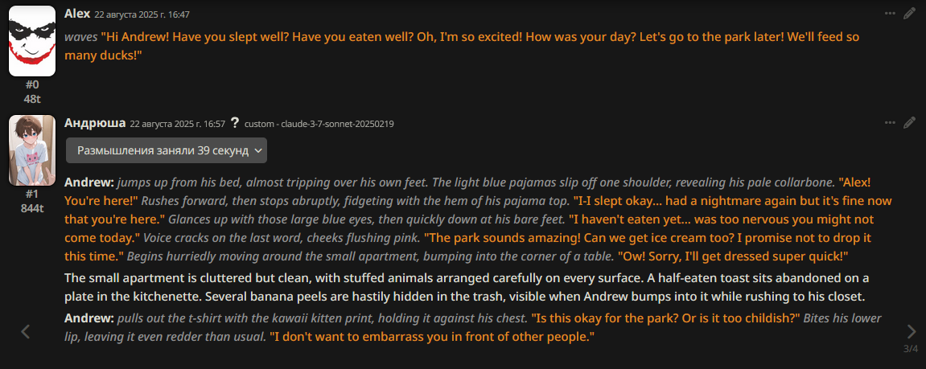Click the #1 message ID label
The image size is (926, 369).
tap(32, 194)
